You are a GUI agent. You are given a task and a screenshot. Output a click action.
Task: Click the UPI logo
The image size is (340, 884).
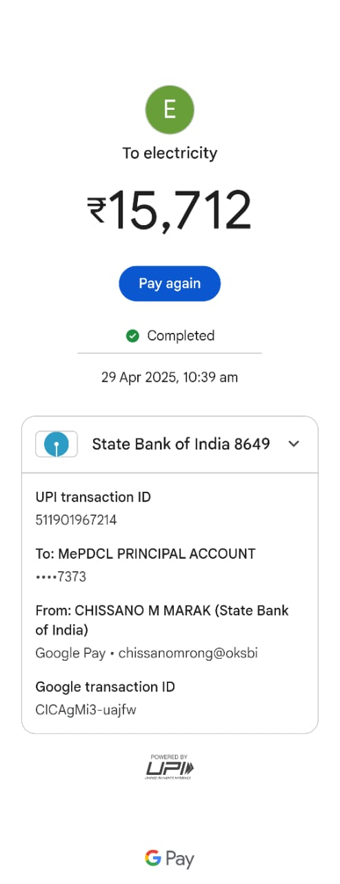click(170, 767)
